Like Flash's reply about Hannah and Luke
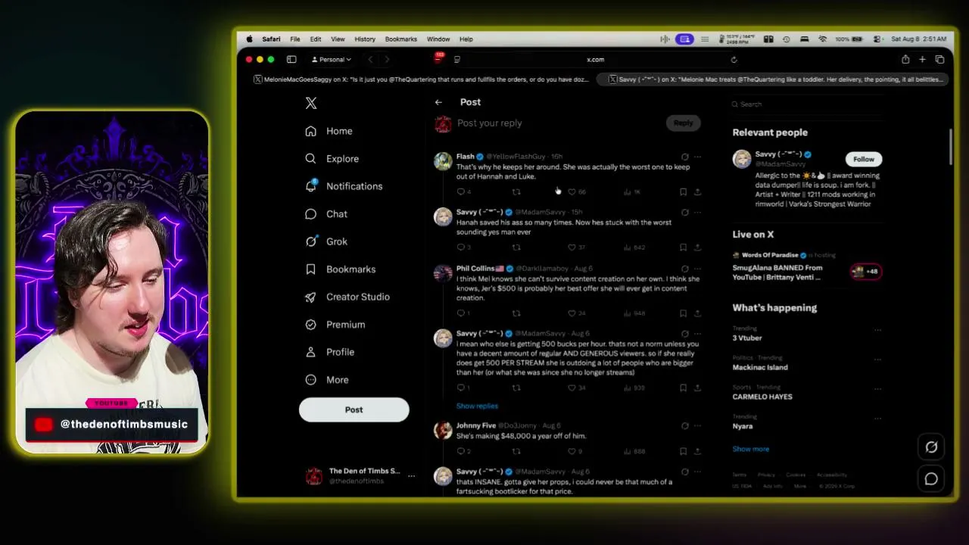This screenshot has width=969, height=545. click(x=572, y=192)
